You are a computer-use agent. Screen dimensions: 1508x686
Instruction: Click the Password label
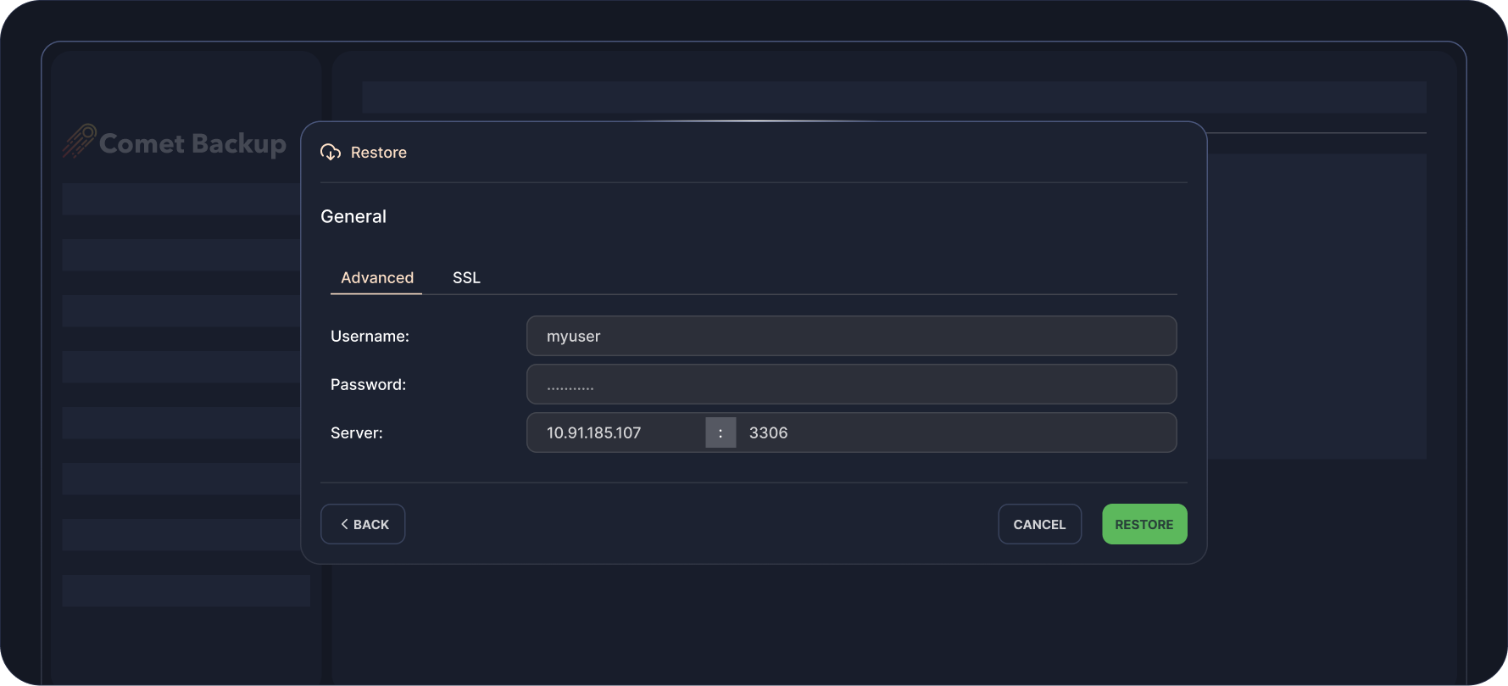(368, 385)
